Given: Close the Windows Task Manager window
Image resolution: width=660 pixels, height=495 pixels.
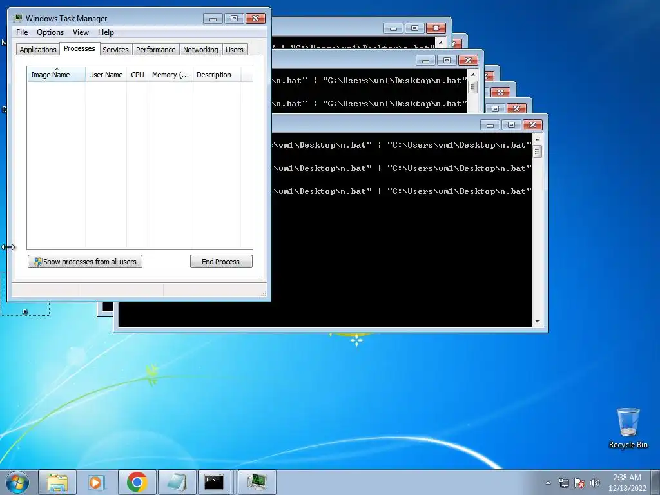Looking at the screenshot, I should click(255, 19).
